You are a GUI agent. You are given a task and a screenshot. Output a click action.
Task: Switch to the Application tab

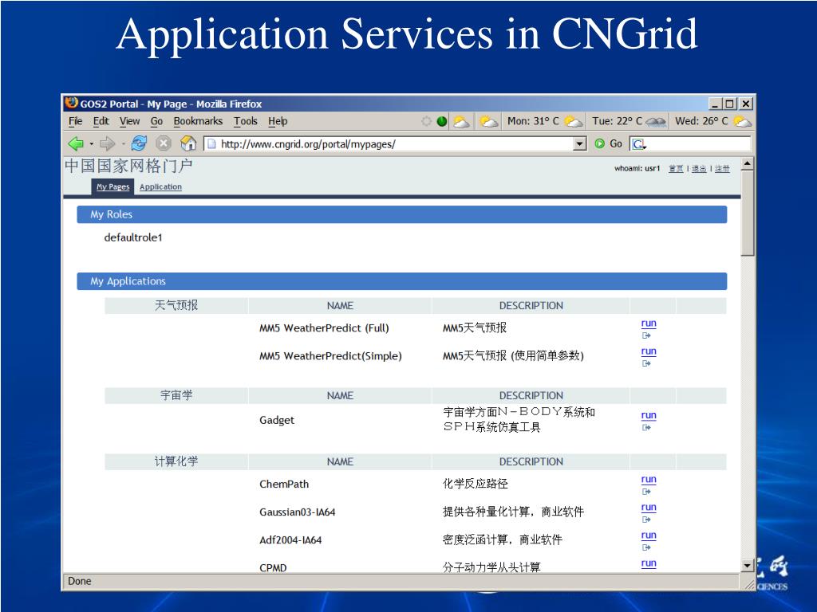pos(160,186)
